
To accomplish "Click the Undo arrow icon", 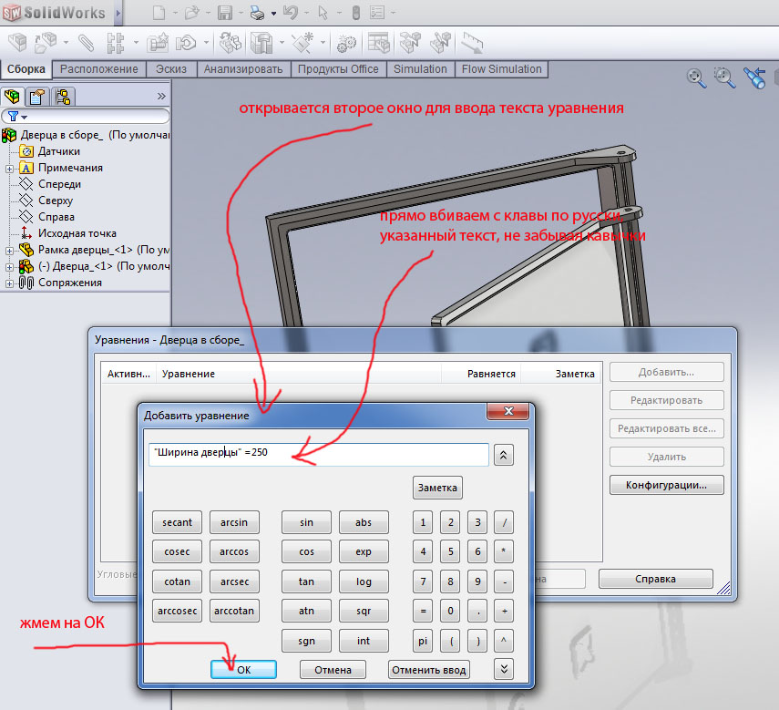I will click(291, 13).
